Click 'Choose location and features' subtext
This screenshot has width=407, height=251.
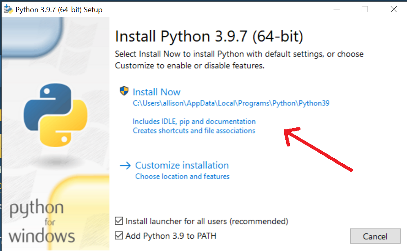tap(182, 176)
